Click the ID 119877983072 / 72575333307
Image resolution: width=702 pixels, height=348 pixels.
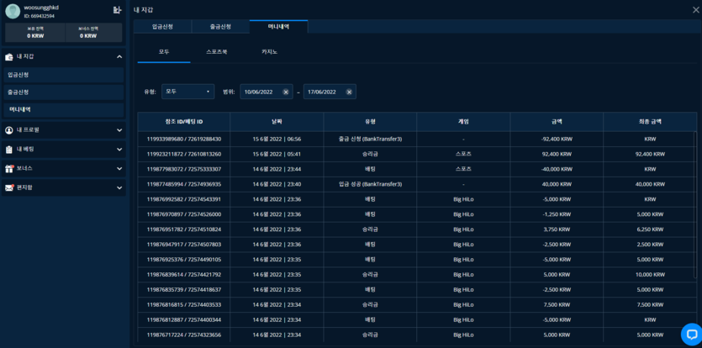click(x=184, y=169)
